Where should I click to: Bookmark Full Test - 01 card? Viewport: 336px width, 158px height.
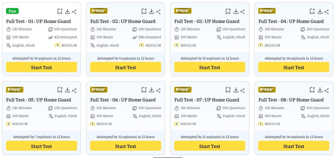pyautogui.click(x=60, y=12)
